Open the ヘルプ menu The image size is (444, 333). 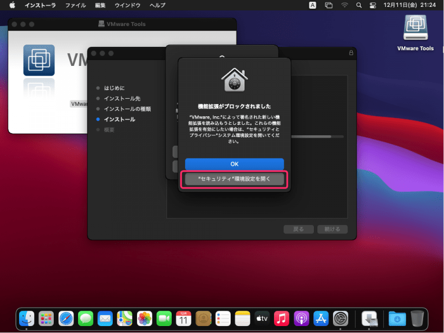click(x=157, y=5)
